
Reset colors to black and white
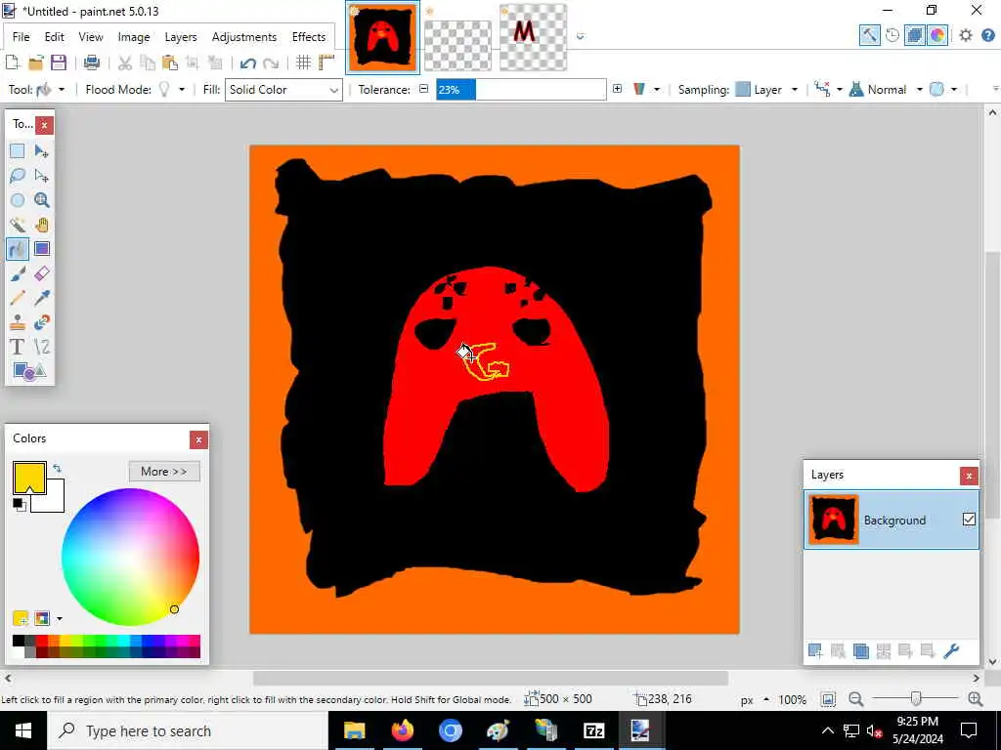(x=20, y=505)
